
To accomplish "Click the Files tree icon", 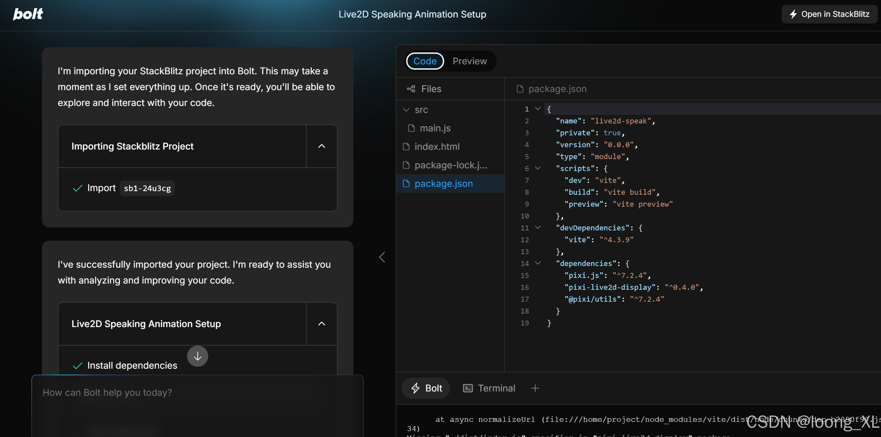I will [411, 89].
